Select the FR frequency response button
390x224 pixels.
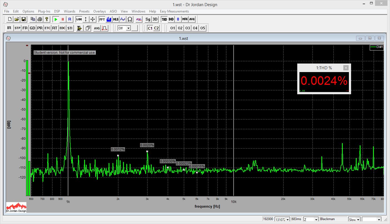pos(25,28)
